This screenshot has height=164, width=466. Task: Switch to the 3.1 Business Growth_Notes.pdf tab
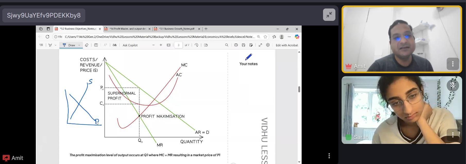point(176,29)
